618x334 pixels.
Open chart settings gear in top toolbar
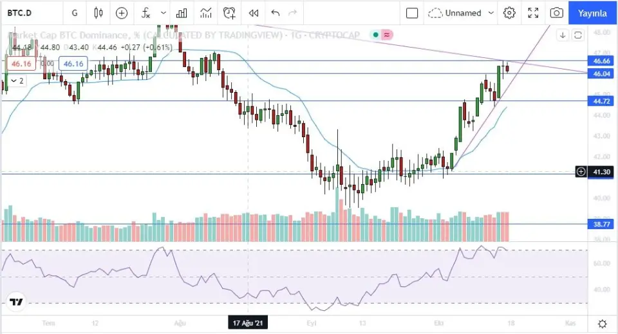tap(509, 13)
